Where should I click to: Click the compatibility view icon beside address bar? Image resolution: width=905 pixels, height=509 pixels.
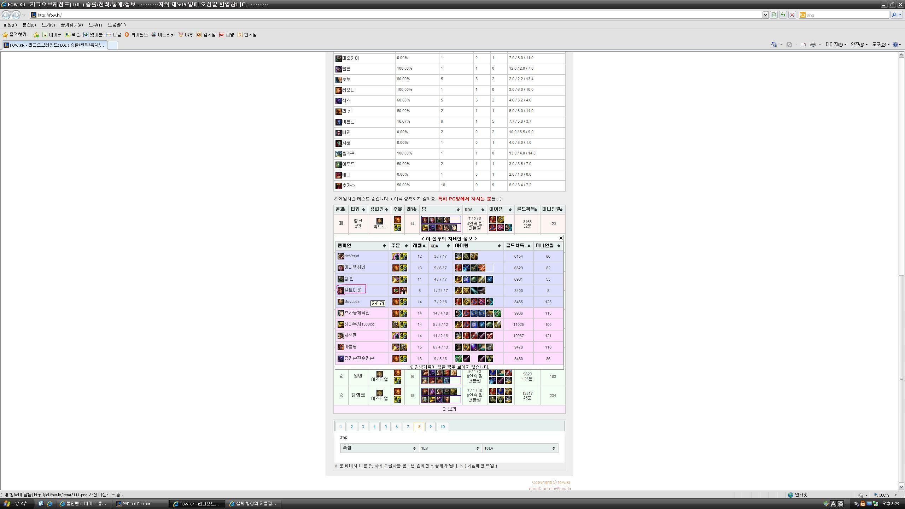[774, 15]
